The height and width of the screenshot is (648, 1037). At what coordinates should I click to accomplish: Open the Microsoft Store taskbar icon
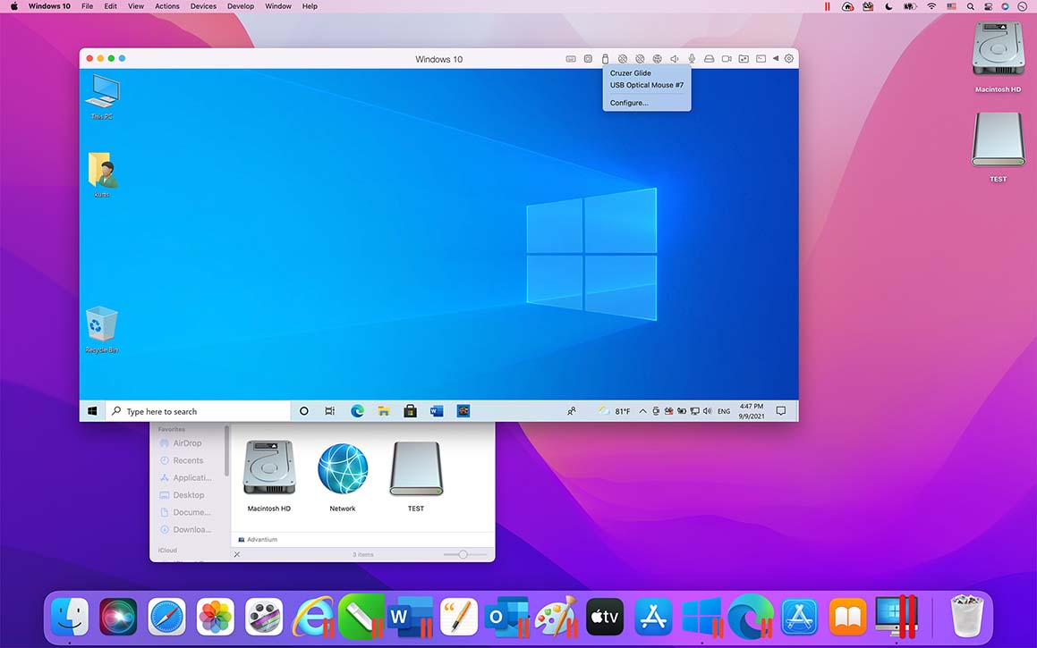pyautogui.click(x=410, y=411)
